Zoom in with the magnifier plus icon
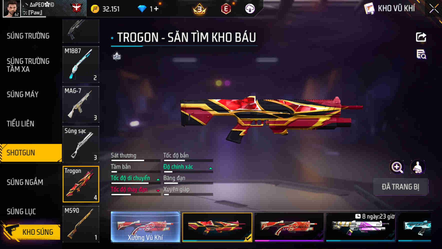 (x=397, y=167)
